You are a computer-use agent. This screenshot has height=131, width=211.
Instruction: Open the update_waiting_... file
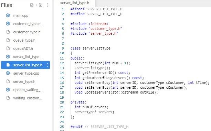(x=28, y=90)
